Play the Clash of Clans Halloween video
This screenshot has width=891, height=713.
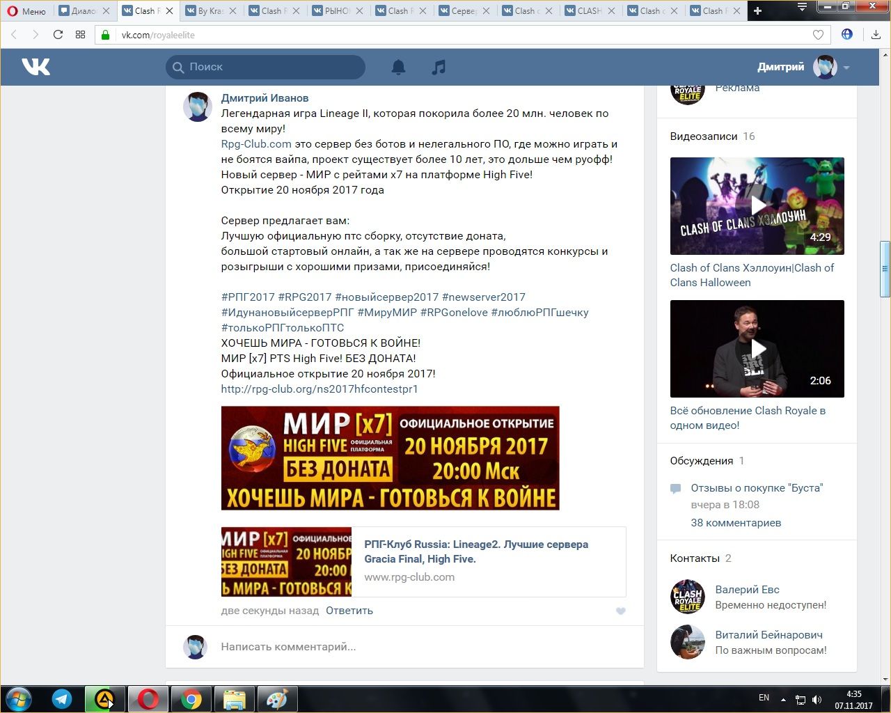pyautogui.click(x=757, y=205)
